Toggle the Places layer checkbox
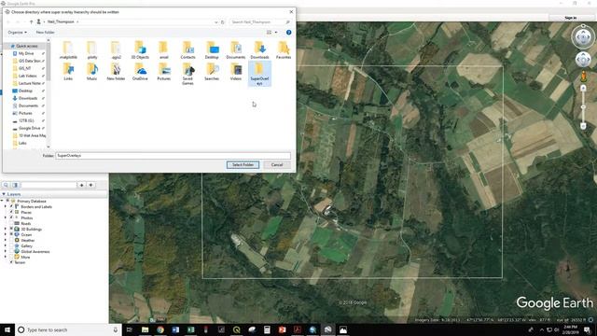Viewport: 597px width, 336px height. 11,212
